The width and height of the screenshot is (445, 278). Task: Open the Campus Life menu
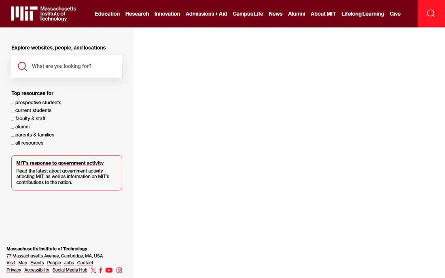pos(248,14)
